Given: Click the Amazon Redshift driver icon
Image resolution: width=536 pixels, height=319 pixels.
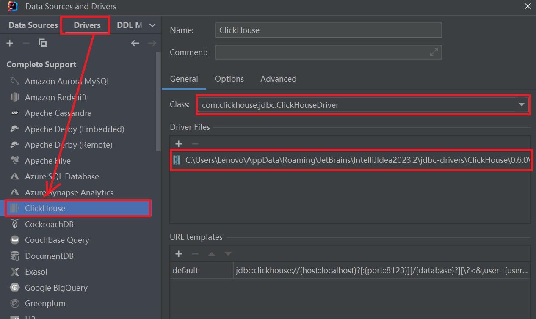Looking at the screenshot, I should point(15,97).
